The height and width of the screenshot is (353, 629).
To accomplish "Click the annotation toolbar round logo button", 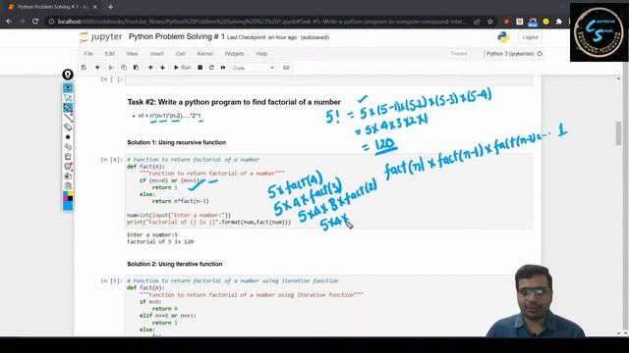I will pyautogui.click(x=68, y=75).
